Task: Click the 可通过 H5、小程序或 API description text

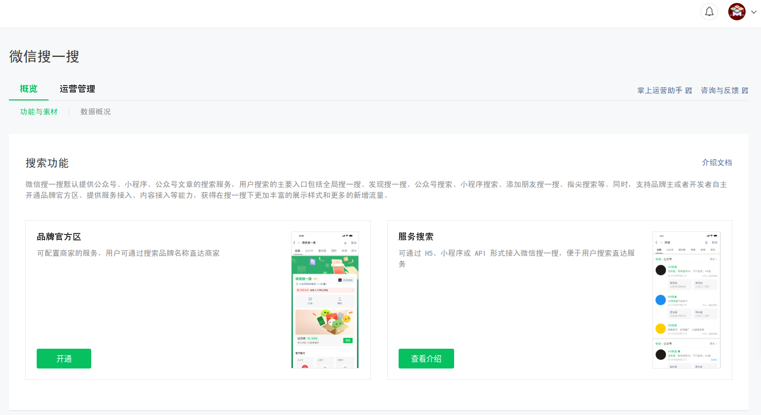Action: click(517, 259)
